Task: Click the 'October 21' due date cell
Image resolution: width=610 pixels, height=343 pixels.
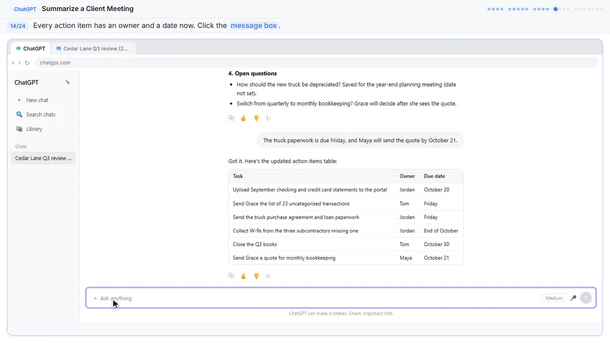Action: tap(437, 258)
